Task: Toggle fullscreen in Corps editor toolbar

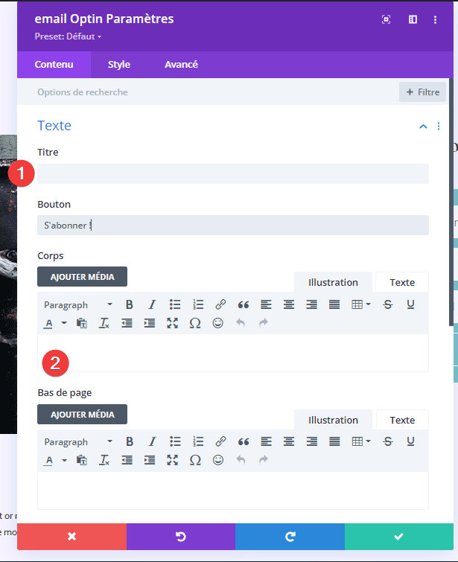Action: [x=173, y=323]
